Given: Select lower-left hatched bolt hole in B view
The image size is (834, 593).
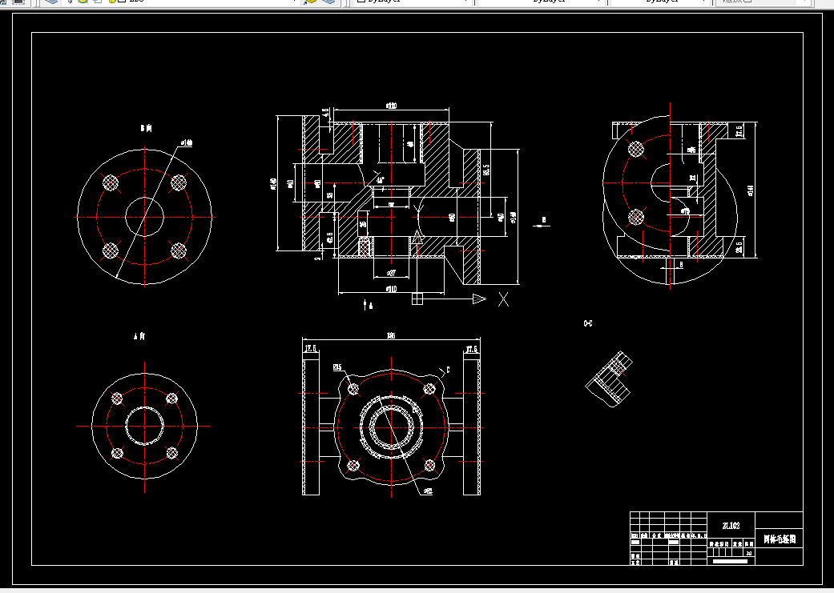Looking at the screenshot, I should coord(111,250).
